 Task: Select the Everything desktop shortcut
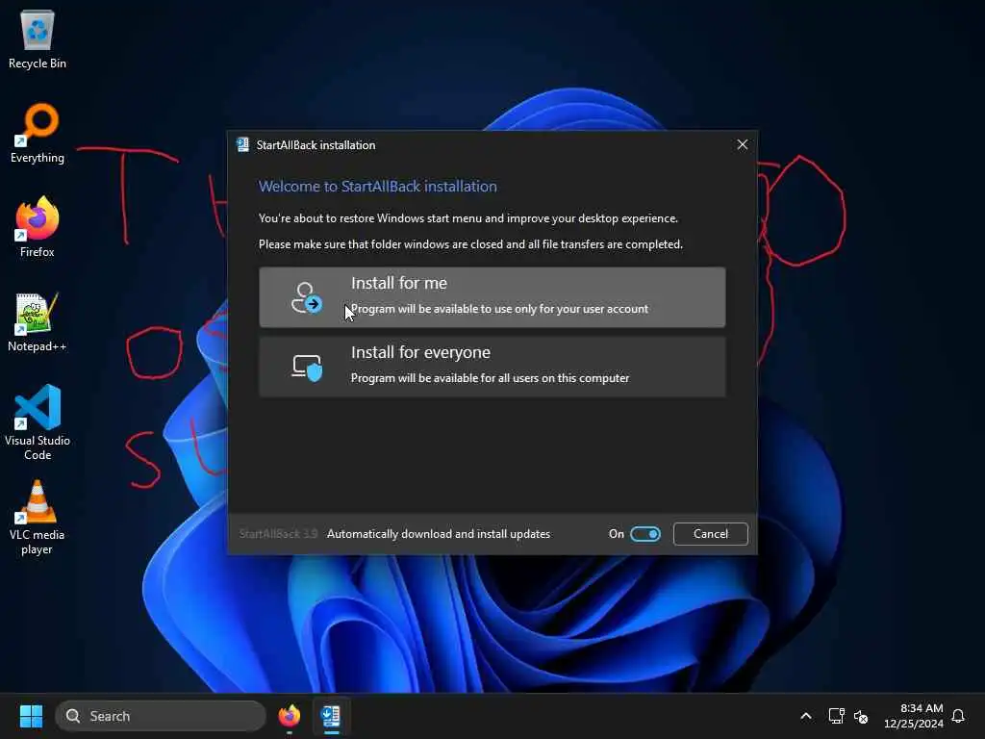[38, 133]
